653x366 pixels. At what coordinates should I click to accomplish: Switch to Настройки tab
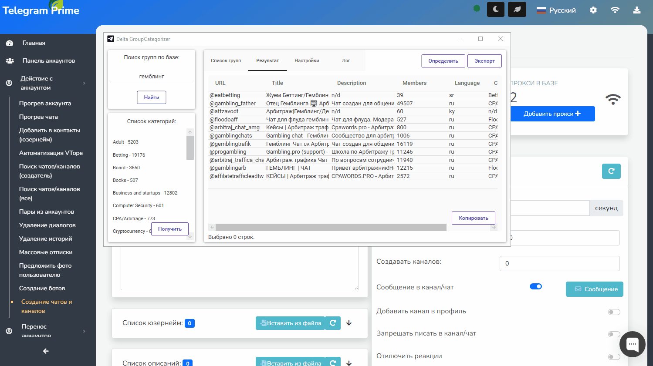307,60
